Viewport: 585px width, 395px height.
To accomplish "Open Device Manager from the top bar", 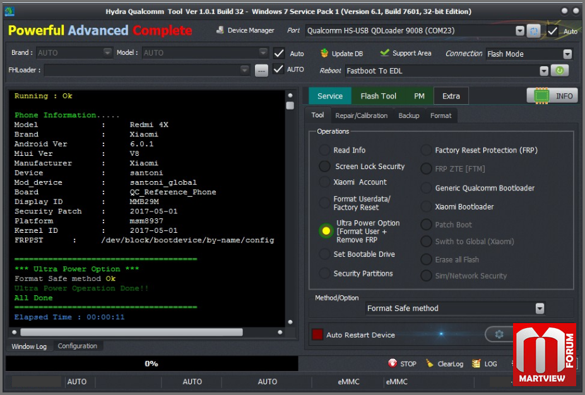I will pos(245,30).
